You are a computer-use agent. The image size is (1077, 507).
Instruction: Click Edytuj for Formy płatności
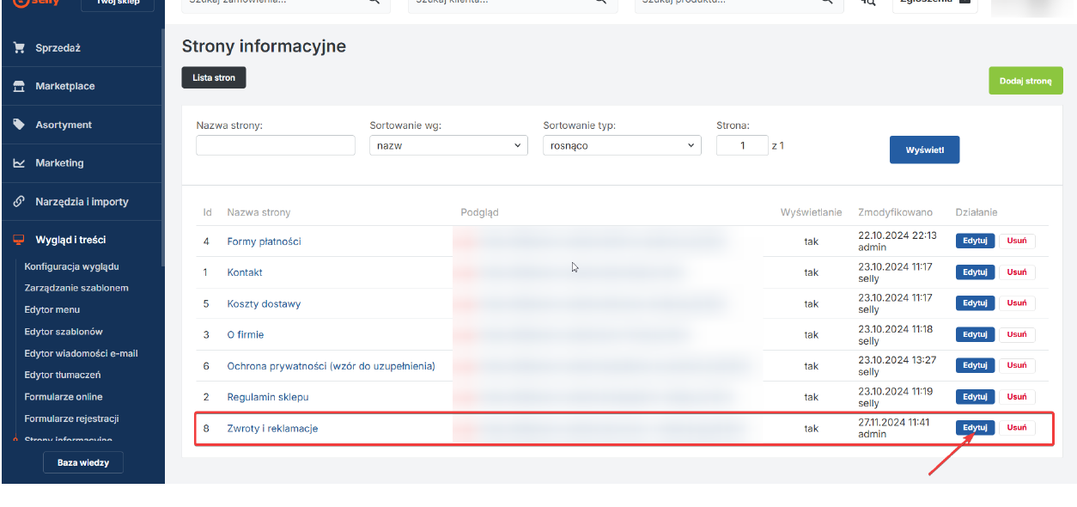click(x=975, y=241)
